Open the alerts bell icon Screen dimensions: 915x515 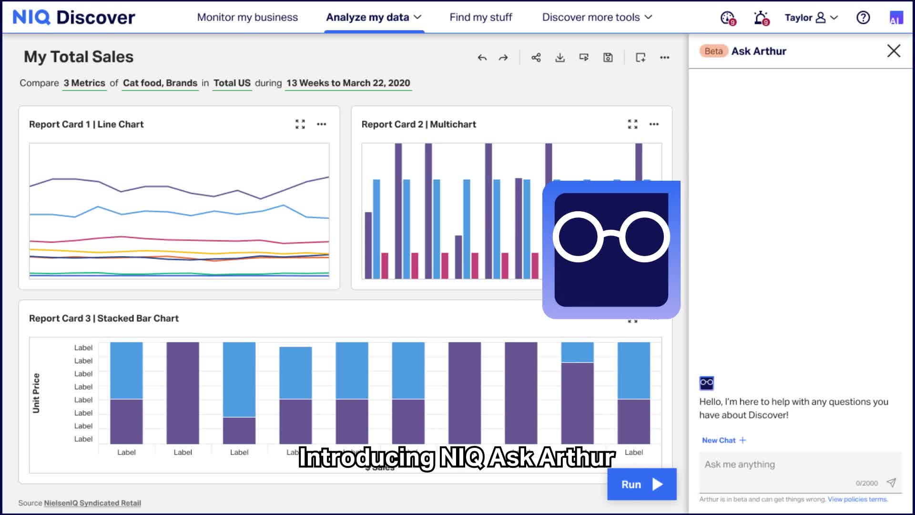click(x=761, y=18)
